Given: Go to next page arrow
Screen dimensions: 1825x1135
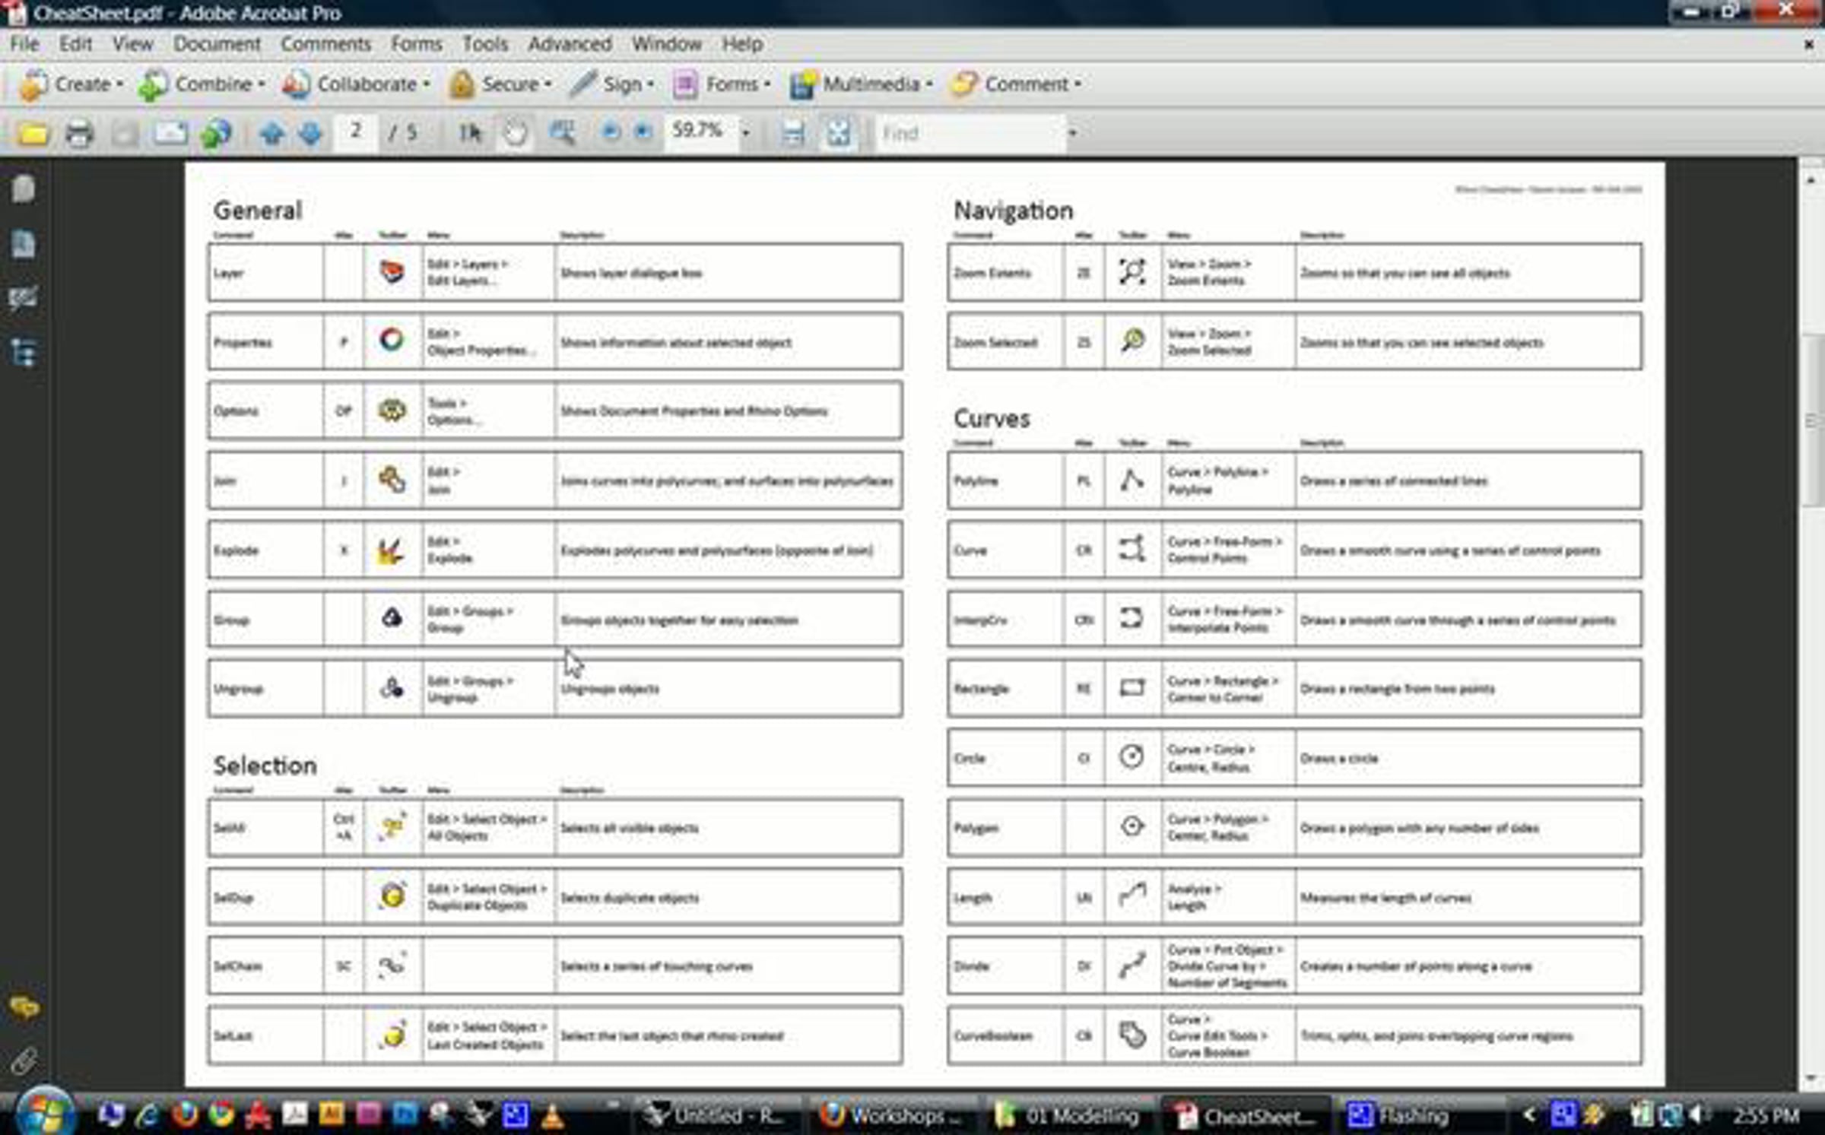Looking at the screenshot, I should pyautogui.click(x=310, y=134).
